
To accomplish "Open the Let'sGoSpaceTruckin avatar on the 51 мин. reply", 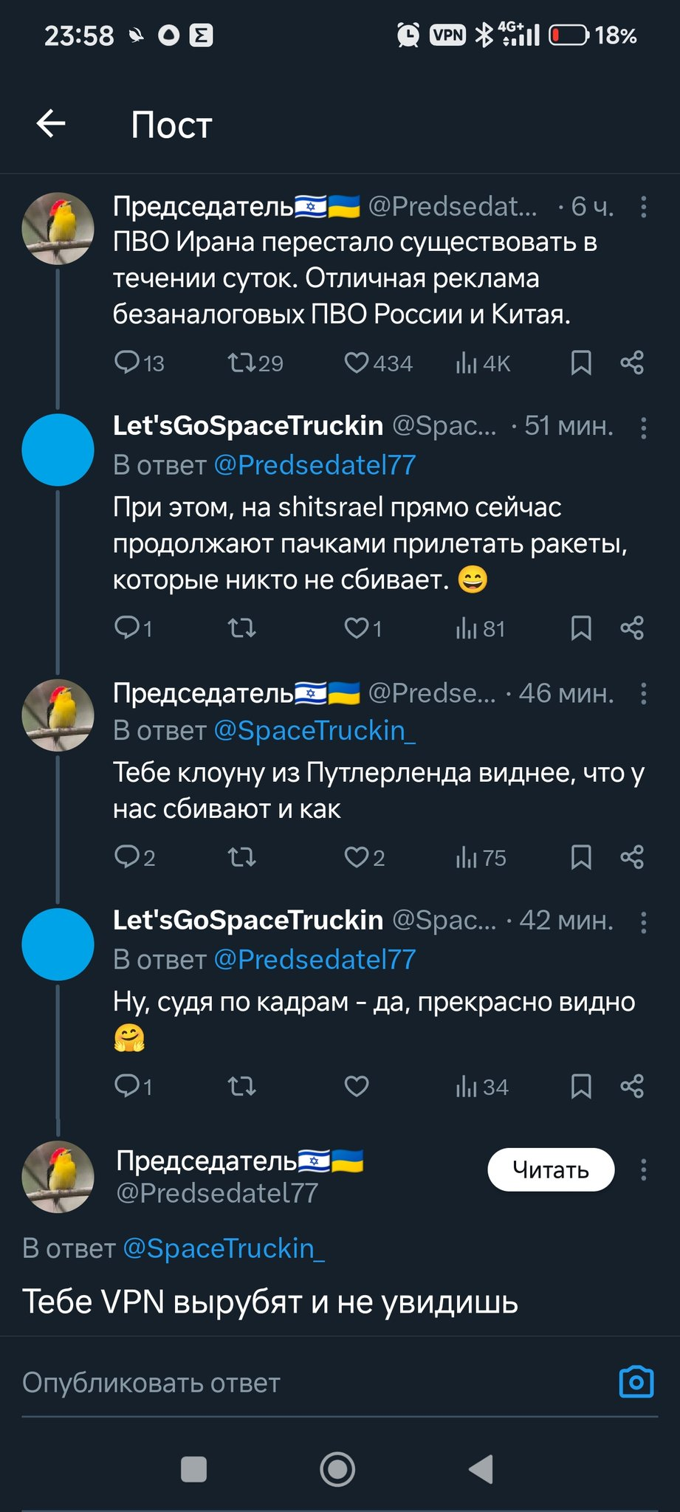I will point(58,450).
